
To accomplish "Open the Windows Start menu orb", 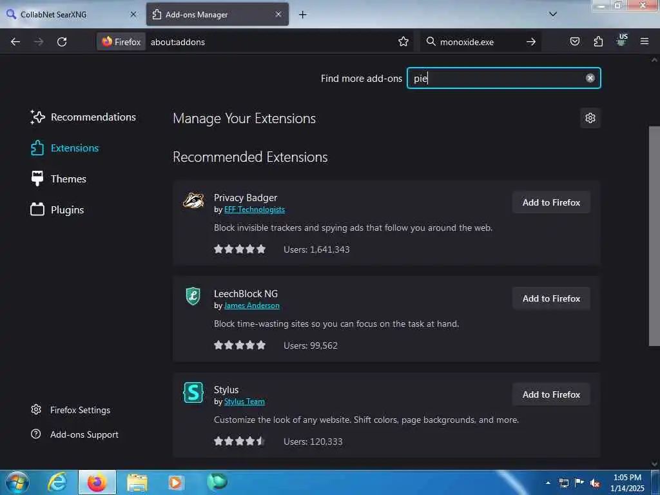I will [x=17, y=482].
